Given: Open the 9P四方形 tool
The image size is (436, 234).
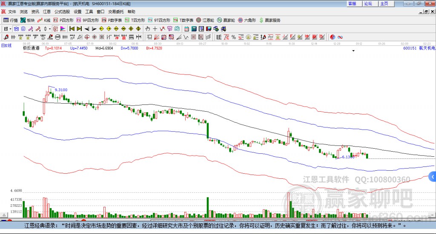Looking at the screenshot, I should [88, 20].
